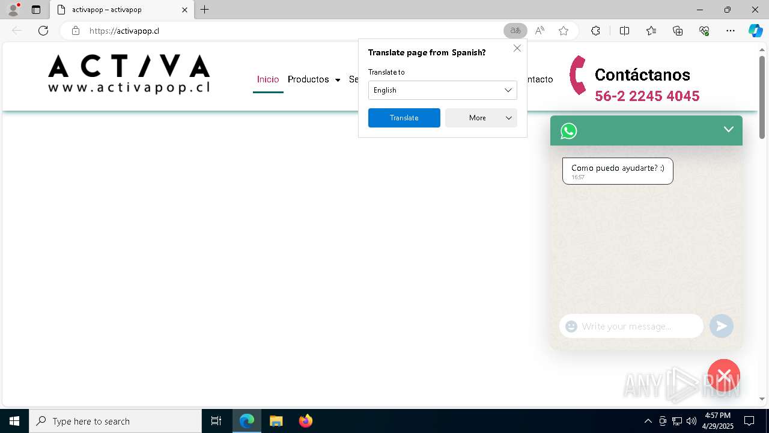This screenshot has height=433, width=769.
Task: Click the page vertical scrollbar
Action: pyautogui.click(x=762, y=99)
